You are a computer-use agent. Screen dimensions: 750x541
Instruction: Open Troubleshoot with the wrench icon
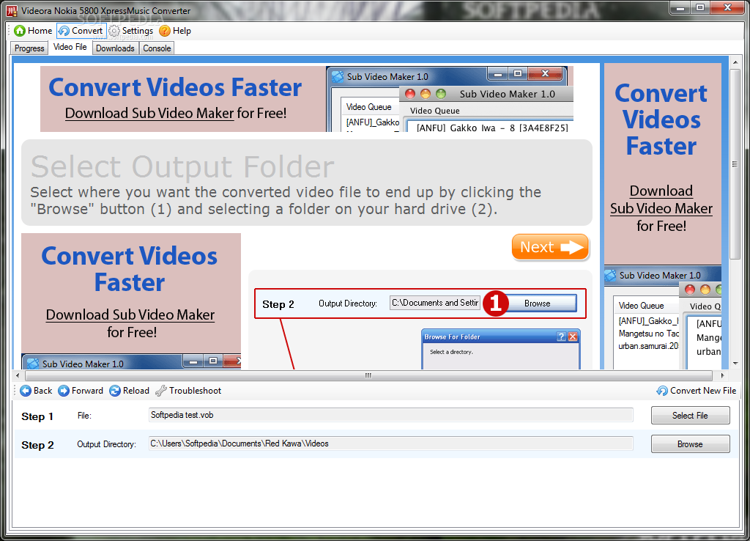(x=160, y=391)
